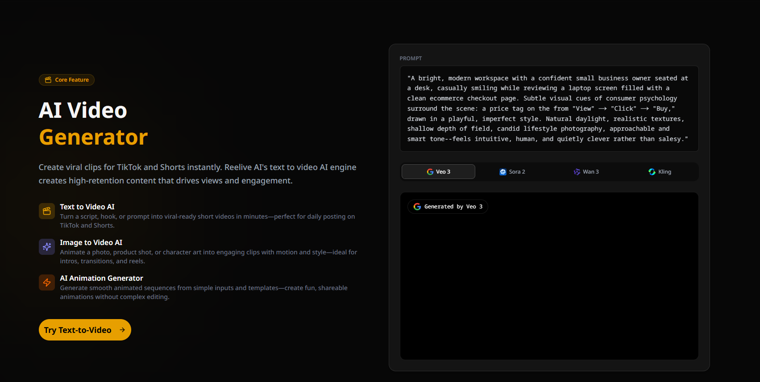The image size is (760, 382).
Task: Open the AI Animation Generator heading
Action: pos(101,278)
